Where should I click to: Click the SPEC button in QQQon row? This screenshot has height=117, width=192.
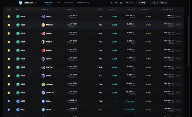point(178,59)
